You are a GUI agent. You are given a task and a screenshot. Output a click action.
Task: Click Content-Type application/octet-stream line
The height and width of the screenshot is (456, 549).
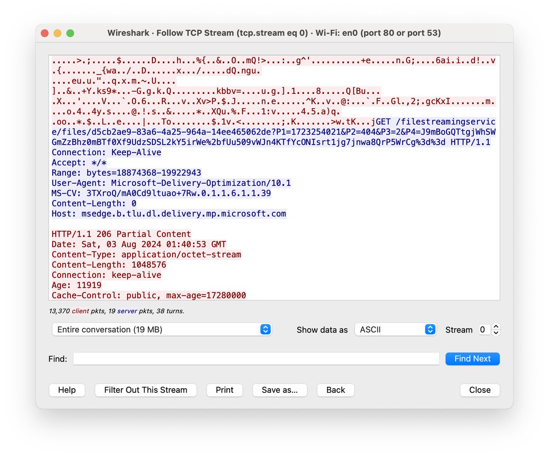coord(146,255)
